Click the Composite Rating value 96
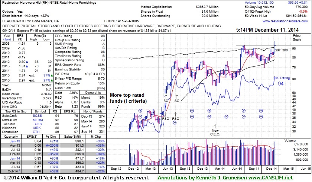The image size is (312, 182). [103, 52]
